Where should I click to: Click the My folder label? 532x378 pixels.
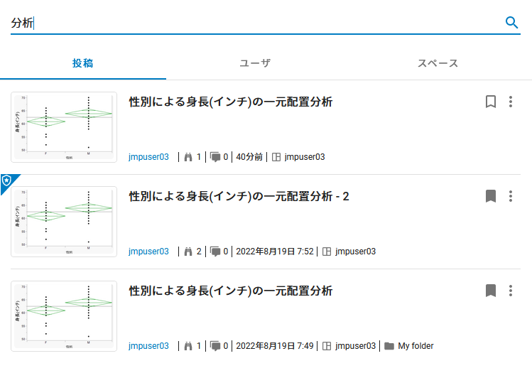(416, 346)
